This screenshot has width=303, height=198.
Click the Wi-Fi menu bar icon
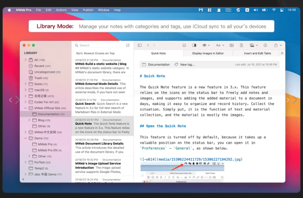pos(274,10)
